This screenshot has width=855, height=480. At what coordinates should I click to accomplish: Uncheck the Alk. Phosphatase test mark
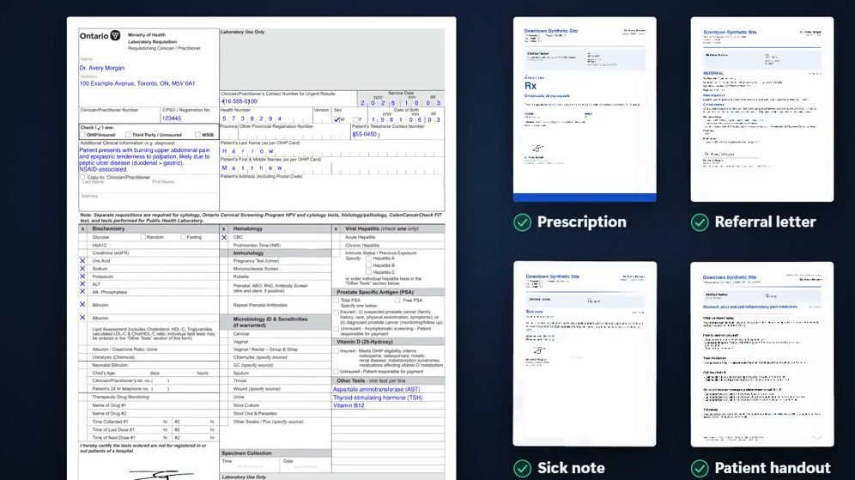click(82, 292)
